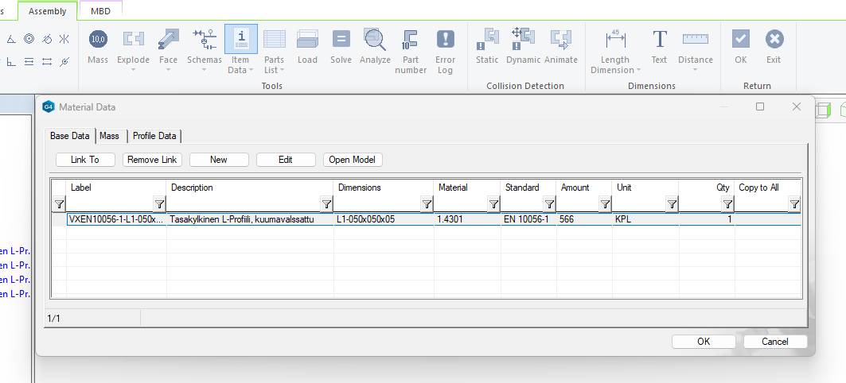The height and width of the screenshot is (383, 846).
Task: Open filter for the Material column
Action: point(493,204)
